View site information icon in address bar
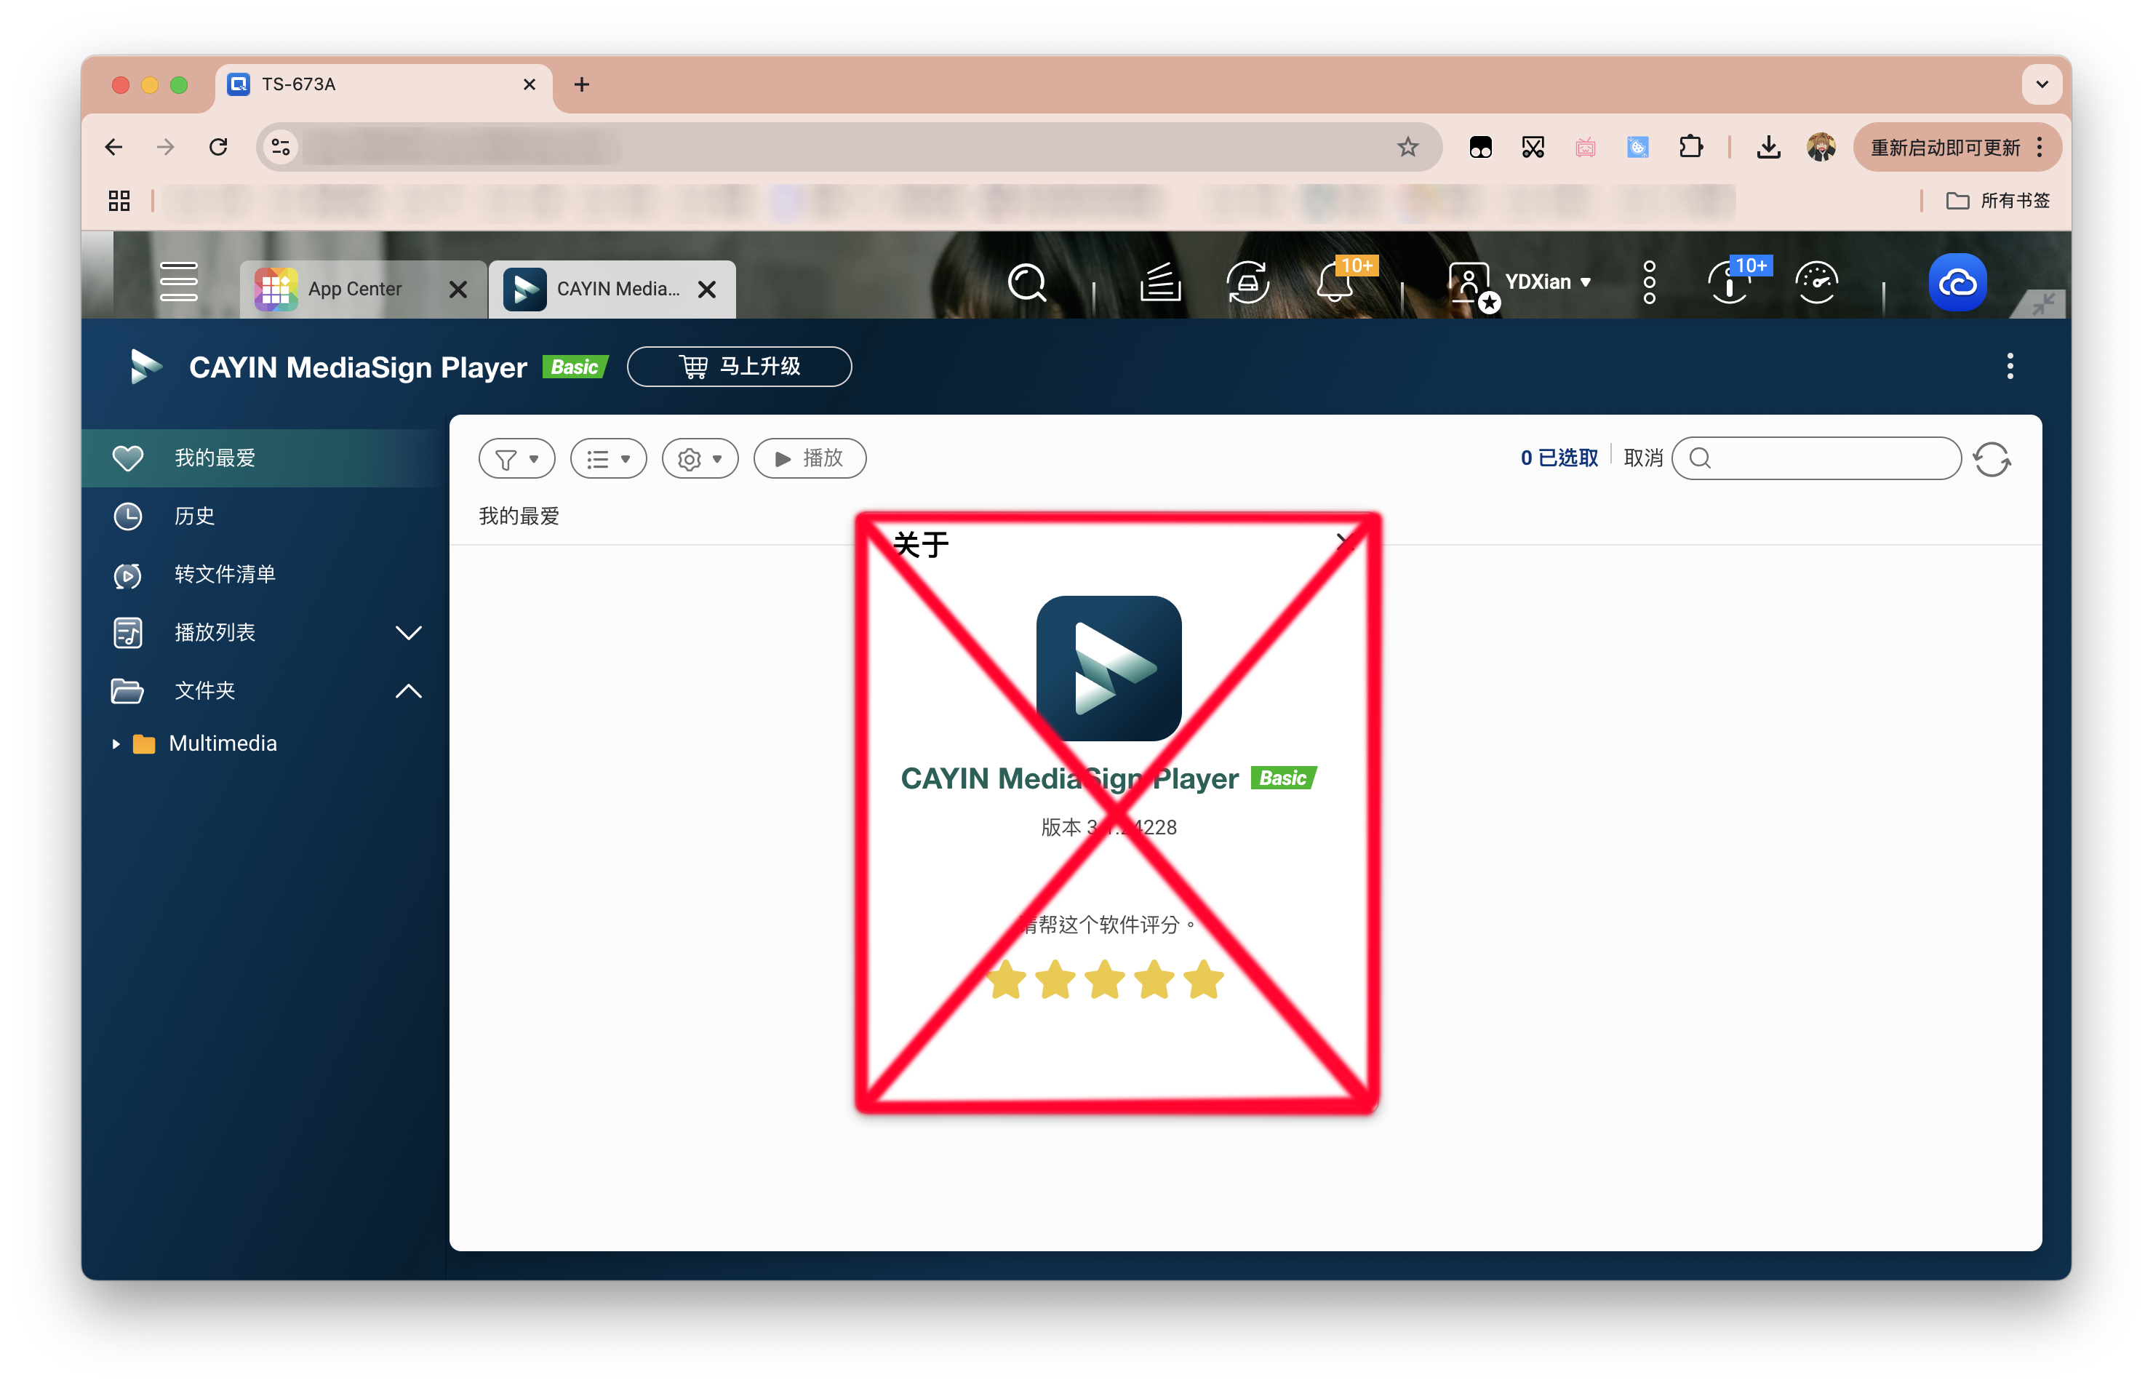2153x1388 pixels. (281, 147)
